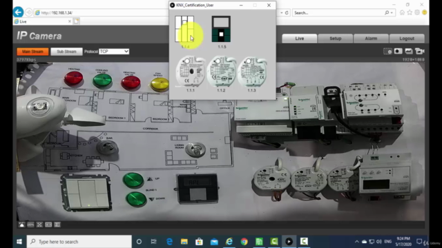Go back using the browser back arrow

pyautogui.click(x=19, y=12)
